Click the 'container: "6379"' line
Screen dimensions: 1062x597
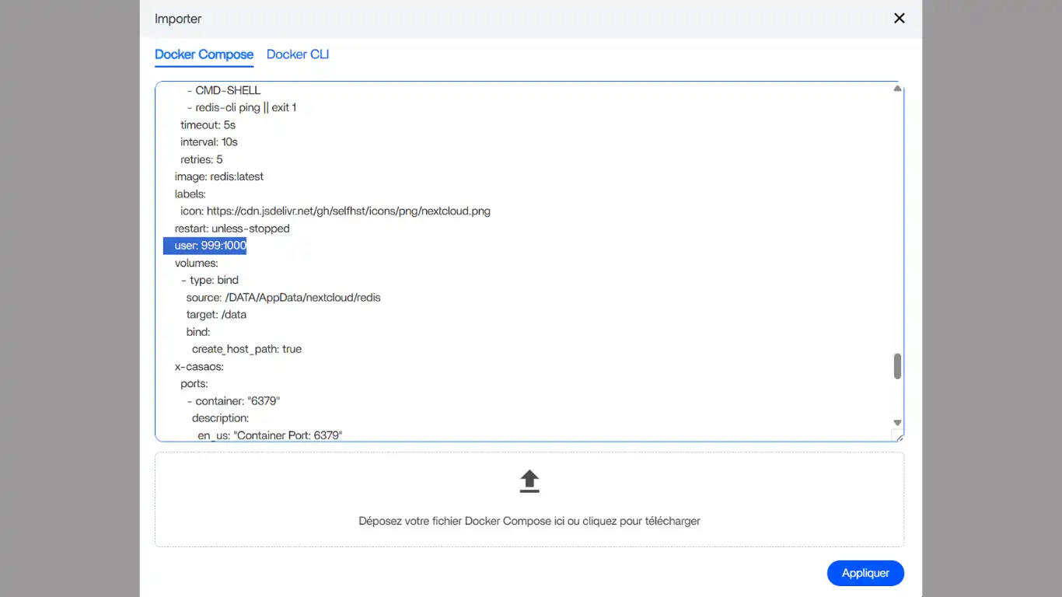pos(237,401)
